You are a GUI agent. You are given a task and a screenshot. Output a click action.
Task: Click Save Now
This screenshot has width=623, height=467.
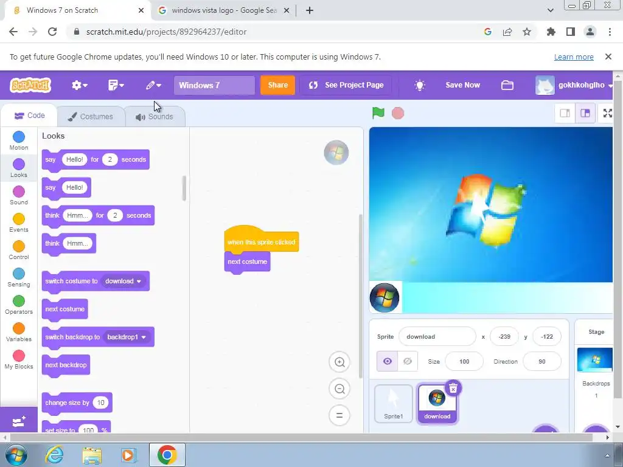click(462, 85)
